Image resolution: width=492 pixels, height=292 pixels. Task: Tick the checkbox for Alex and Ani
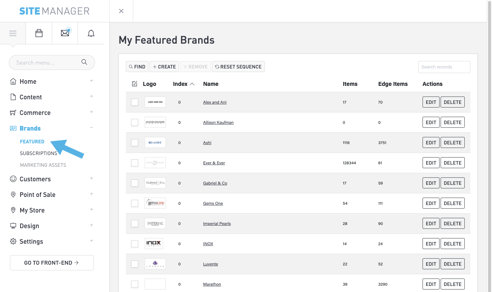135,102
